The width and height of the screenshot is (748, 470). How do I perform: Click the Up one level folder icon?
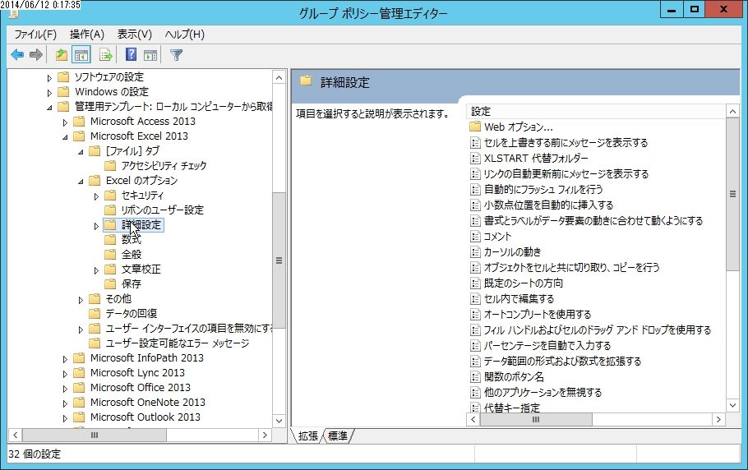[61, 55]
